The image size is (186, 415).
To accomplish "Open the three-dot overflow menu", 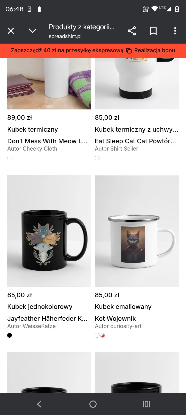I will 175,31.
